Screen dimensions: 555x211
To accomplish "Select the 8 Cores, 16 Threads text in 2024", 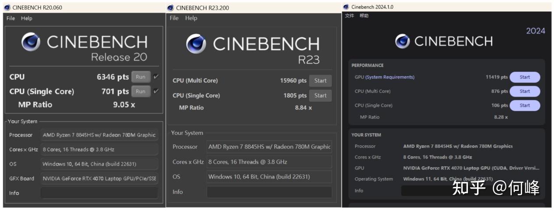I will [x=438, y=157].
